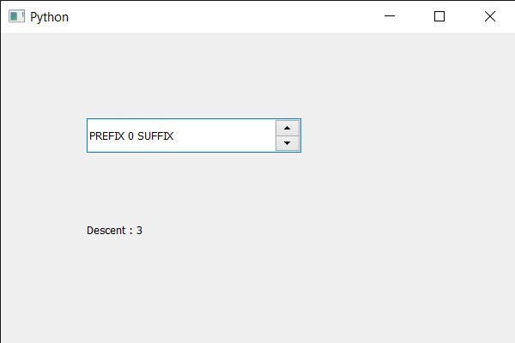Click blank space after SUFFIX in spin box
Screen dimensions: 515x343
tap(223, 136)
